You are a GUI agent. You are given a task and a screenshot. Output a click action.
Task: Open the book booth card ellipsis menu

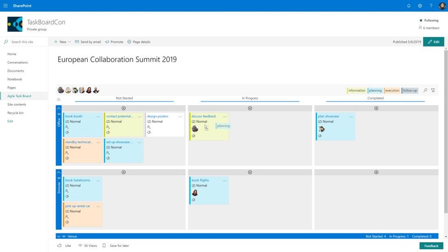(x=98, y=117)
